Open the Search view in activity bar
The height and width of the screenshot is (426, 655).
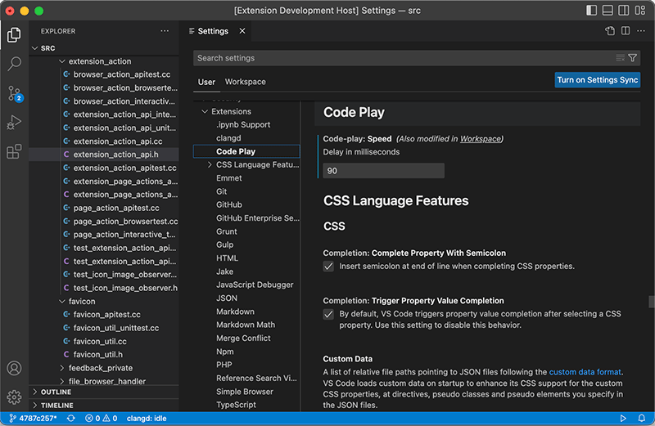point(14,64)
